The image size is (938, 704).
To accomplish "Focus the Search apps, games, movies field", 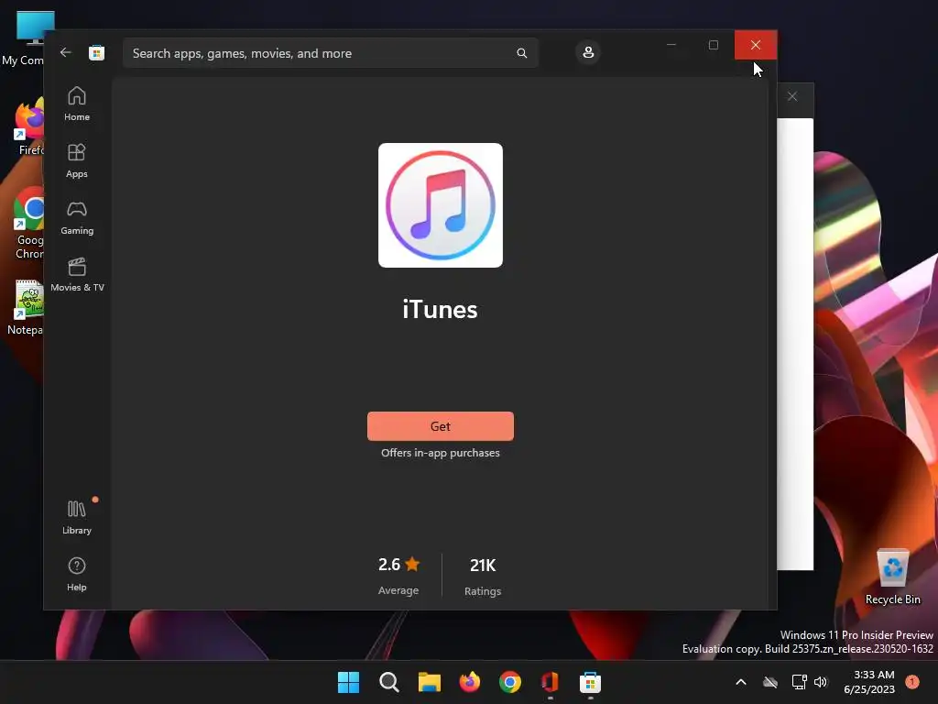I will point(330,53).
